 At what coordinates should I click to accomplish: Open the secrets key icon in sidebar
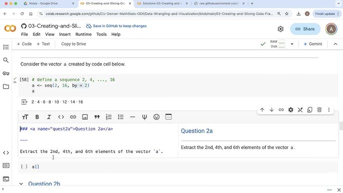pyautogui.click(x=6, y=73)
